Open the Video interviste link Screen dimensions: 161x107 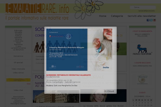[18, 69]
